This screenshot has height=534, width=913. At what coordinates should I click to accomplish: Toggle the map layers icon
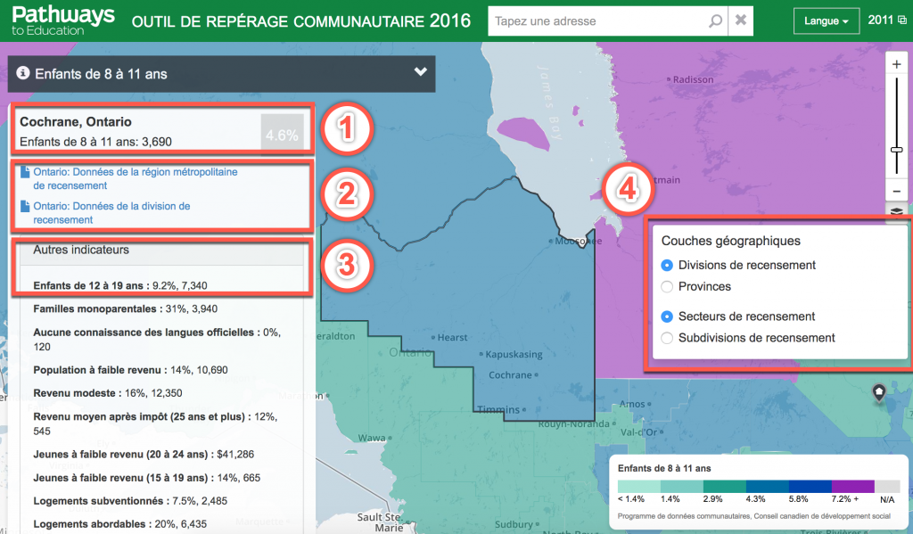coord(897,211)
